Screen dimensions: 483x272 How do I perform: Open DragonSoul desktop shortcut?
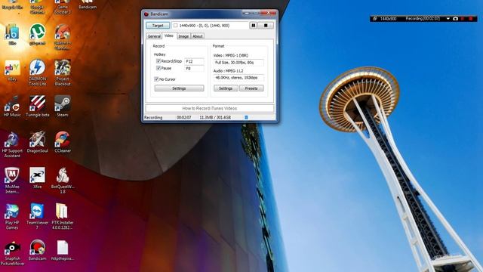coord(37,142)
